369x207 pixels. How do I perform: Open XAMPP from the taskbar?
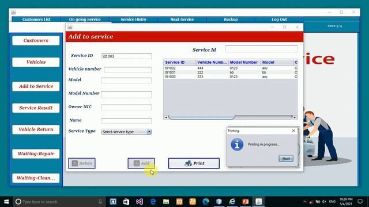tap(179, 202)
